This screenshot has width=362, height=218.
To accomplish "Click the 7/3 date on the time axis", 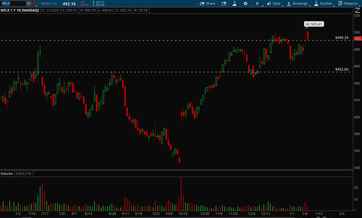I will pos(17,214).
